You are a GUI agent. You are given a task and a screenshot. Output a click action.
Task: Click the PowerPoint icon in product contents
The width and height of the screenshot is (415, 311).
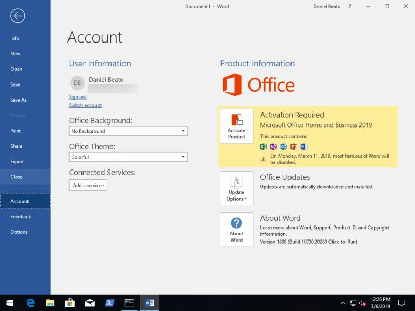tap(293, 146)
